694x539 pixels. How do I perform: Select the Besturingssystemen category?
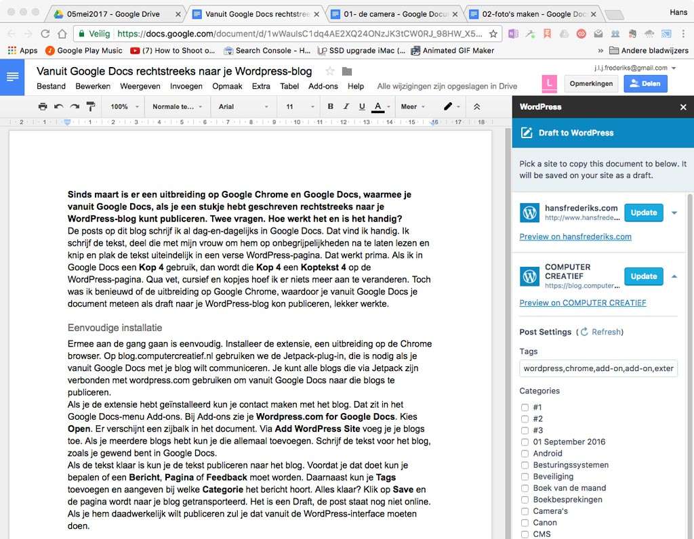pos(525,465)
